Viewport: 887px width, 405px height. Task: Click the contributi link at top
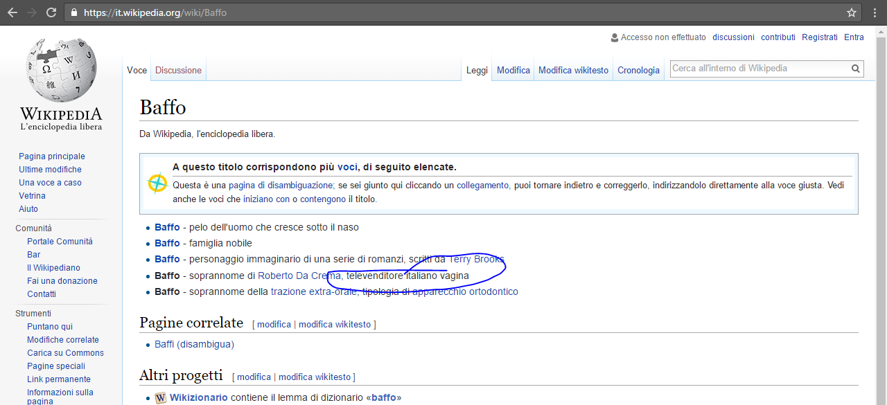(778, 37)
